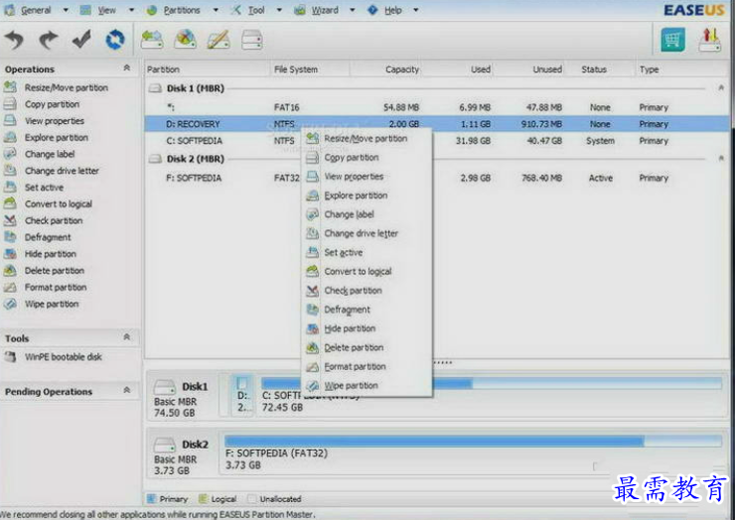The image size is (735, 520).
Task: Click Defragment in the Operations sidebar
Action: tap(48, 237)
